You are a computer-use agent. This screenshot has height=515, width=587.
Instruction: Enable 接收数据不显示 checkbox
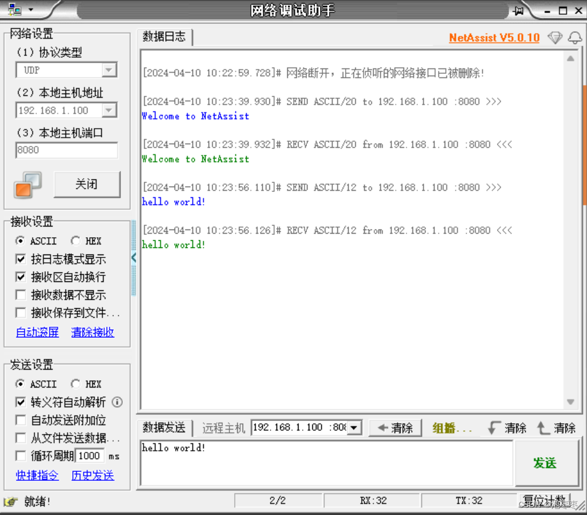tap(21, 295)
